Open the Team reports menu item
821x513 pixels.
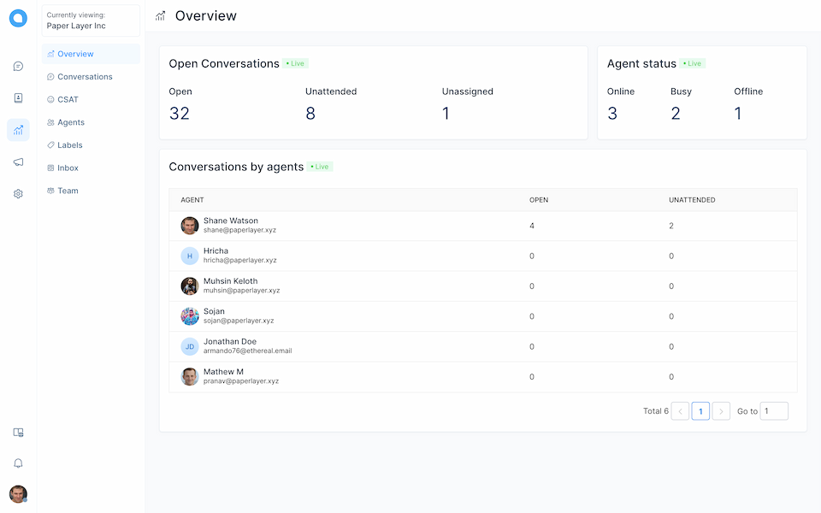pyautogui.click(x=91, y=191)
